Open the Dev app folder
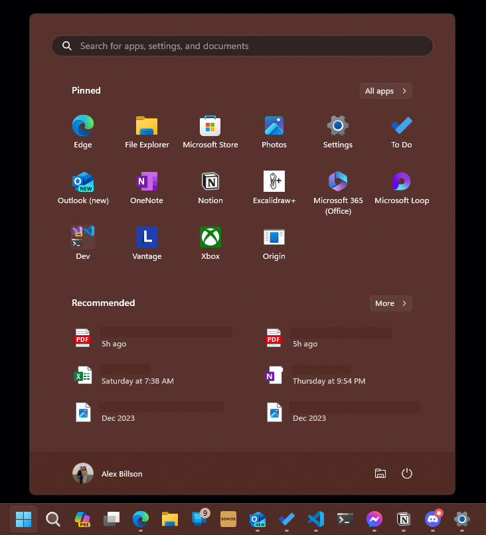This screenshot has height=535, width=486. tap(83, 243)
